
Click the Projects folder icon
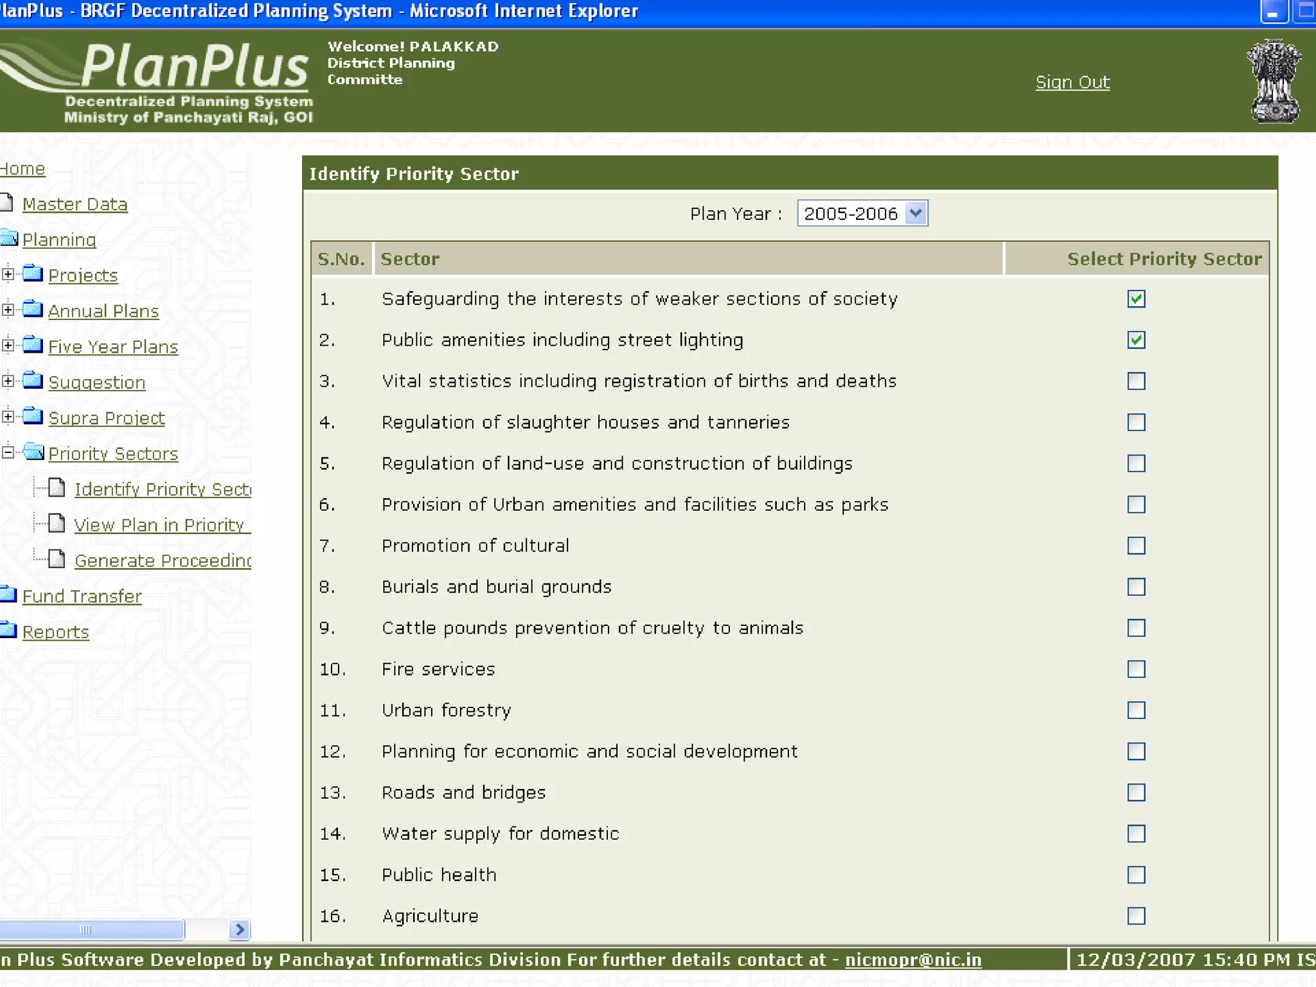[x=33, y=274]
